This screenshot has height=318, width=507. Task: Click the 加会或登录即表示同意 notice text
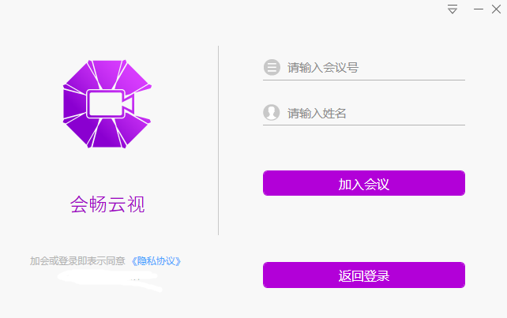77,261
